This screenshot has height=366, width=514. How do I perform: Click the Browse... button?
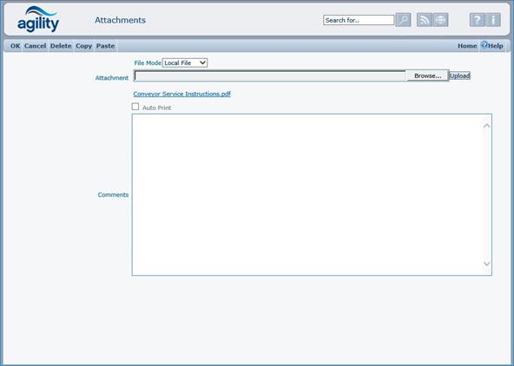(x=427, y=75)
